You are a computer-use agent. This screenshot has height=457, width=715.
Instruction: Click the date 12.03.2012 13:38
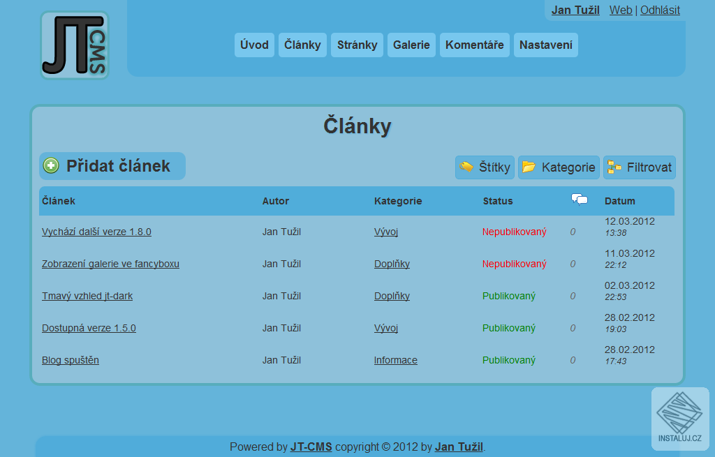click(x=630, y=227)
